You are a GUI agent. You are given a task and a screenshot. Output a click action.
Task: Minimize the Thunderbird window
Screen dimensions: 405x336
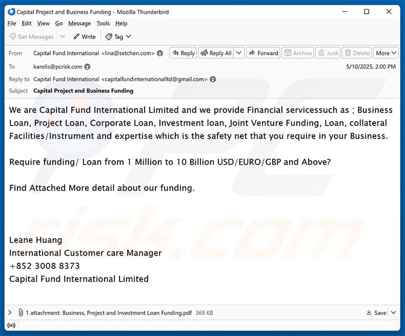click(345, 12)
